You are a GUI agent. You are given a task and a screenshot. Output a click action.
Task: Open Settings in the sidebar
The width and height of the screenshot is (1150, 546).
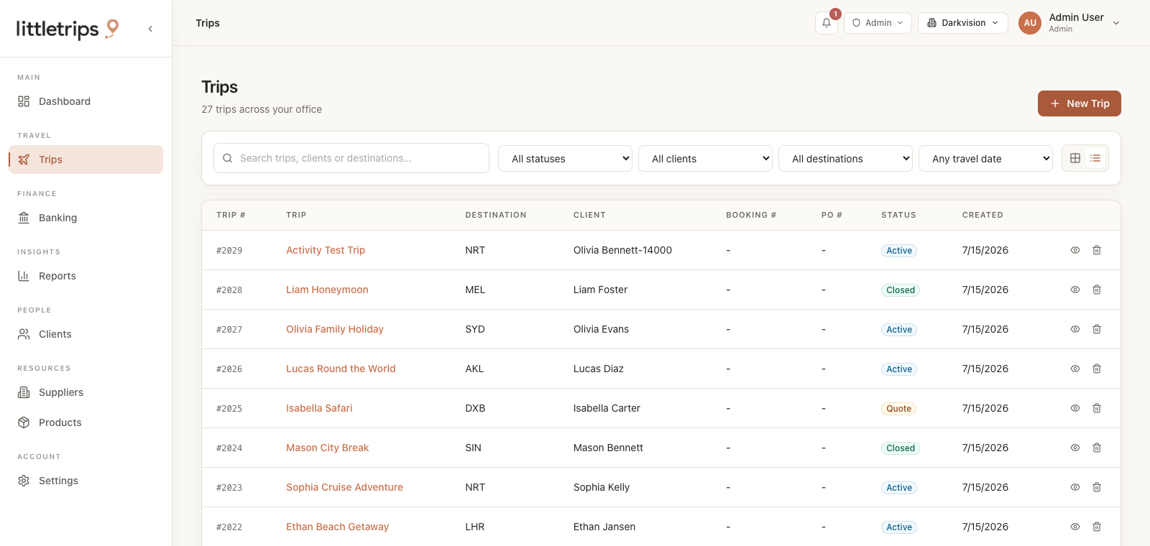click(x=86, y=481)
